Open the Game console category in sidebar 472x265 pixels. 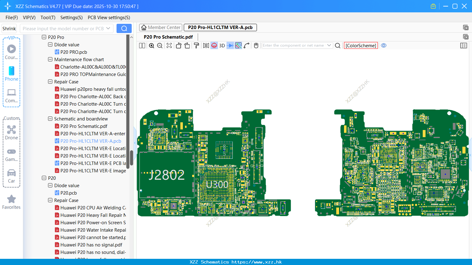pos(11,154)
